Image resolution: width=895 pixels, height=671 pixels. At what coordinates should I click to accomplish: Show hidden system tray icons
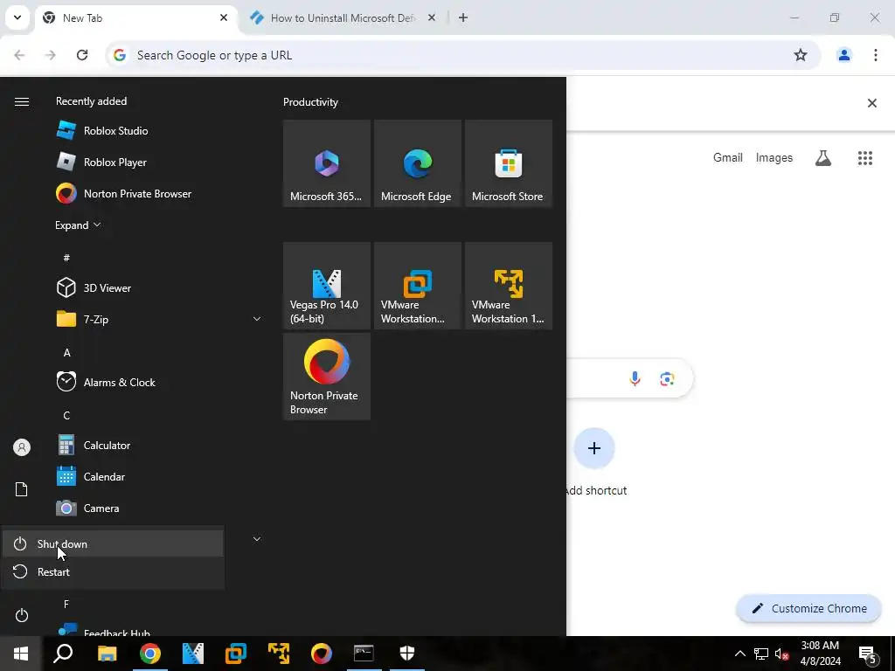pyautogui.click(x=739, y=654)
